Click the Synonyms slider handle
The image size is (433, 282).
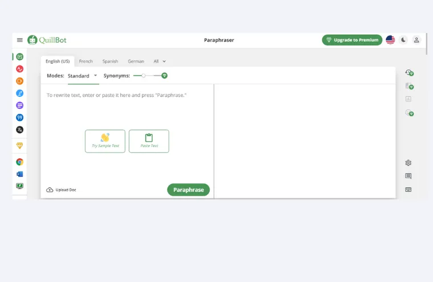(x=144, y=75)
